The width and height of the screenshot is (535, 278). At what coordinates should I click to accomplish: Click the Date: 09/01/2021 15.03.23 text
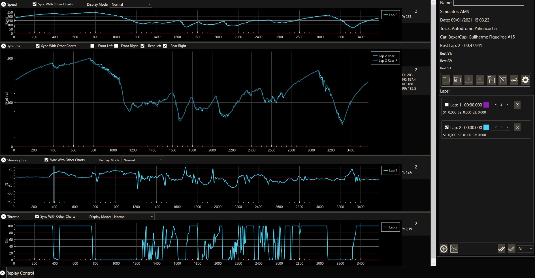point(464,20)
